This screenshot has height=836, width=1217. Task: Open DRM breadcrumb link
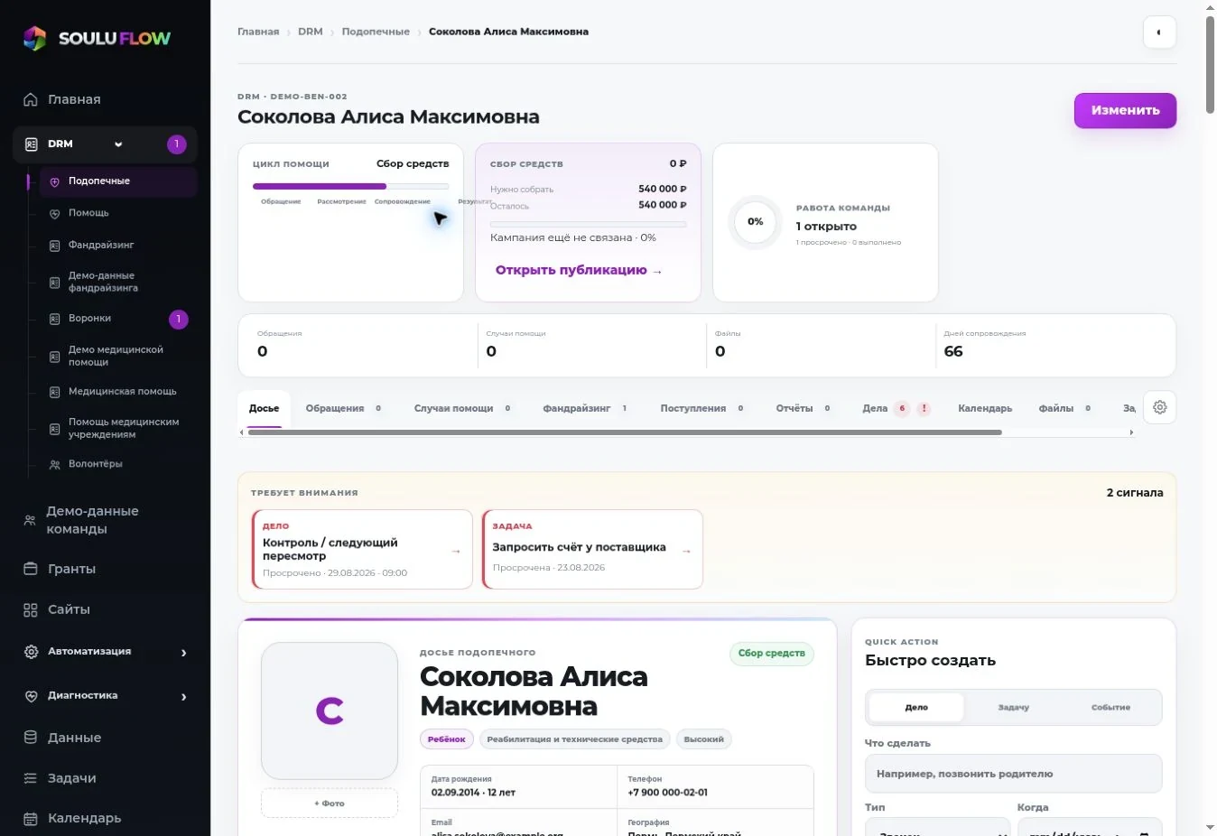tap(310, 32)
